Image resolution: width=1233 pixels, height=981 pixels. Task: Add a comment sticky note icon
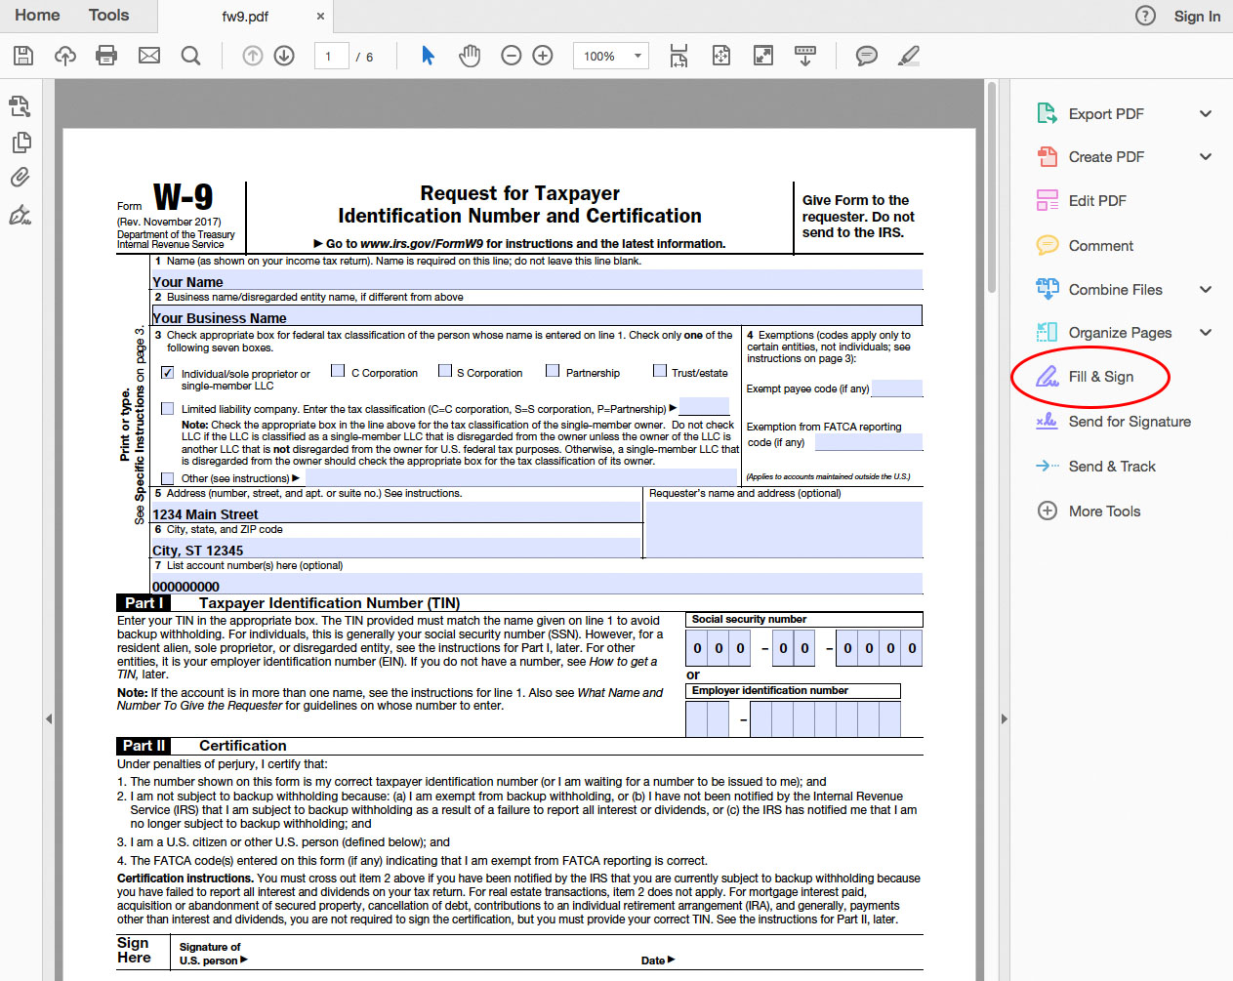(x=866, y=56)
